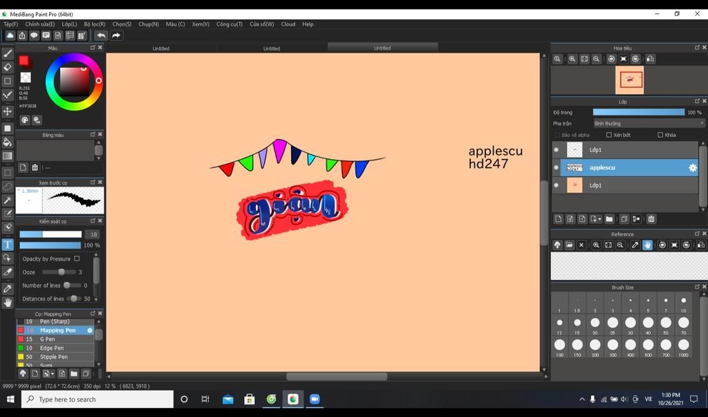Adjust the Độ trong layer opacity slider

(639, 113)
